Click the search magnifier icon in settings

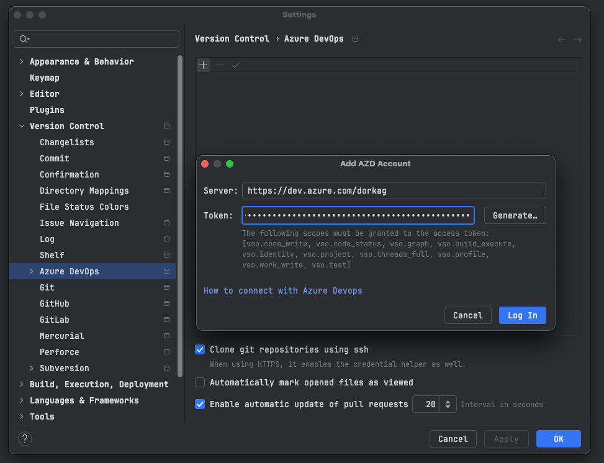pyautogui.click(x=24, y=39)
